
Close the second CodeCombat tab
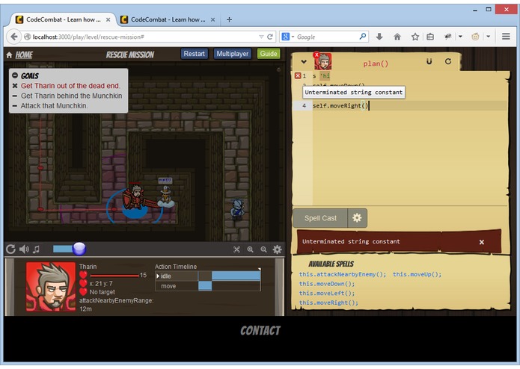(212, 20)
